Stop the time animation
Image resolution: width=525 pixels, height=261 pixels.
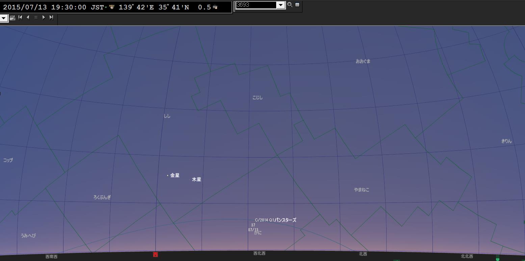click(x=36, y=18)
